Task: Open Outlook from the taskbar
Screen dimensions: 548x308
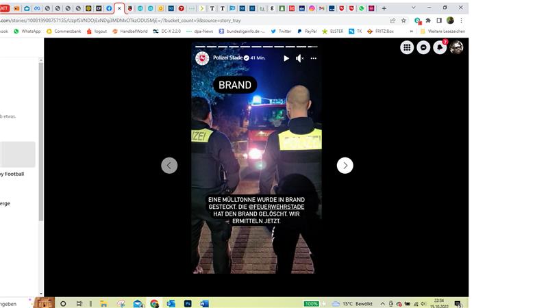Action: [171, 303]
